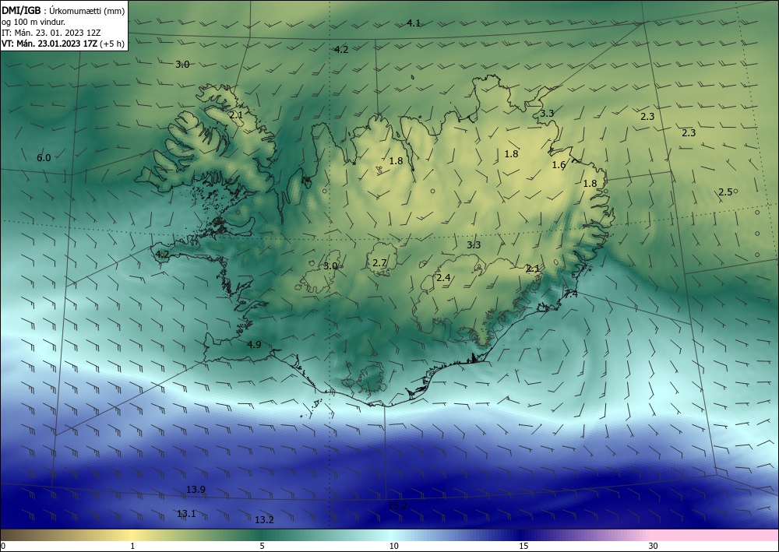
Task: Click the 'DMI/IGB : Úrkomumætti (mm)' title text
Action: point(63,11)
